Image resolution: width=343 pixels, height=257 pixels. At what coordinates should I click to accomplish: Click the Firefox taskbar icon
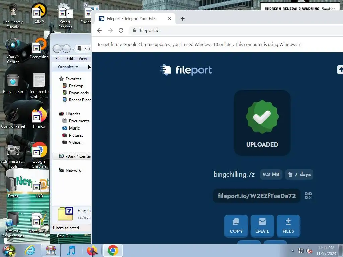coord(92,250)
